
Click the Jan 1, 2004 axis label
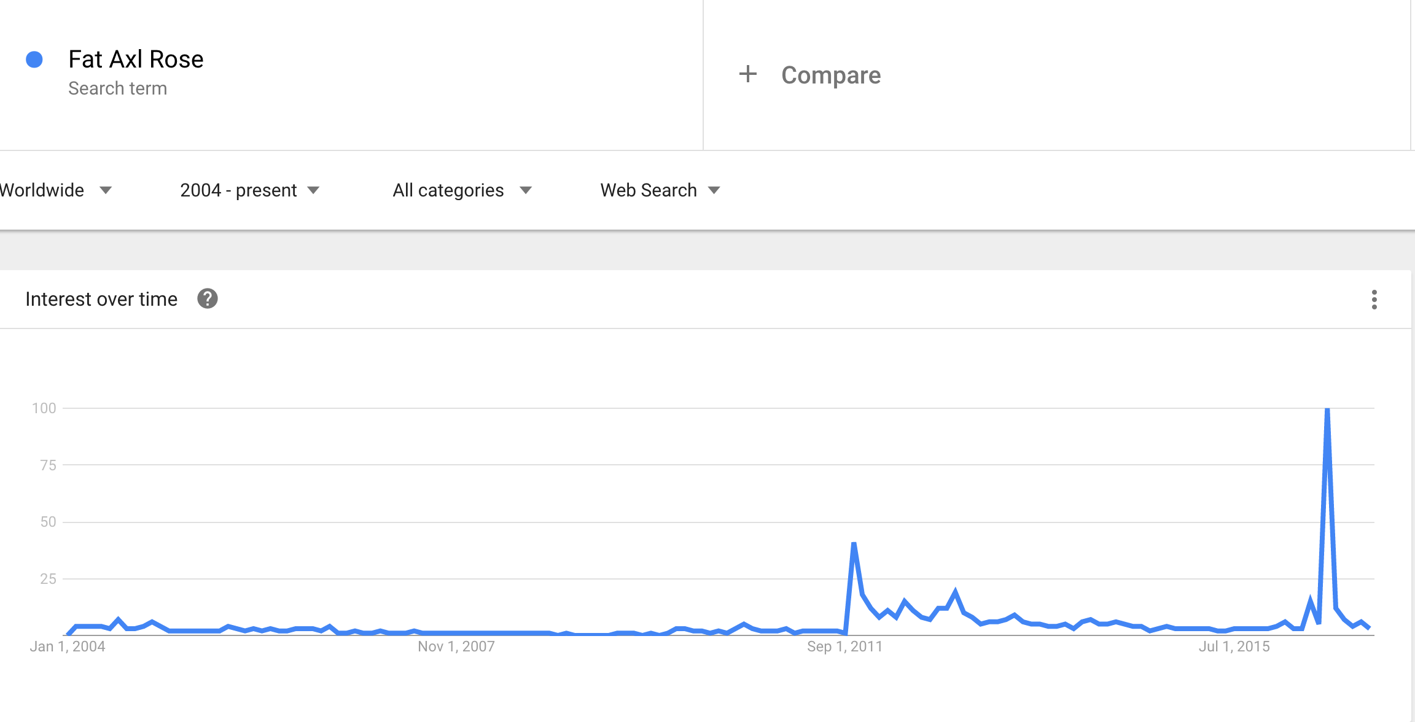pos(68,646)
